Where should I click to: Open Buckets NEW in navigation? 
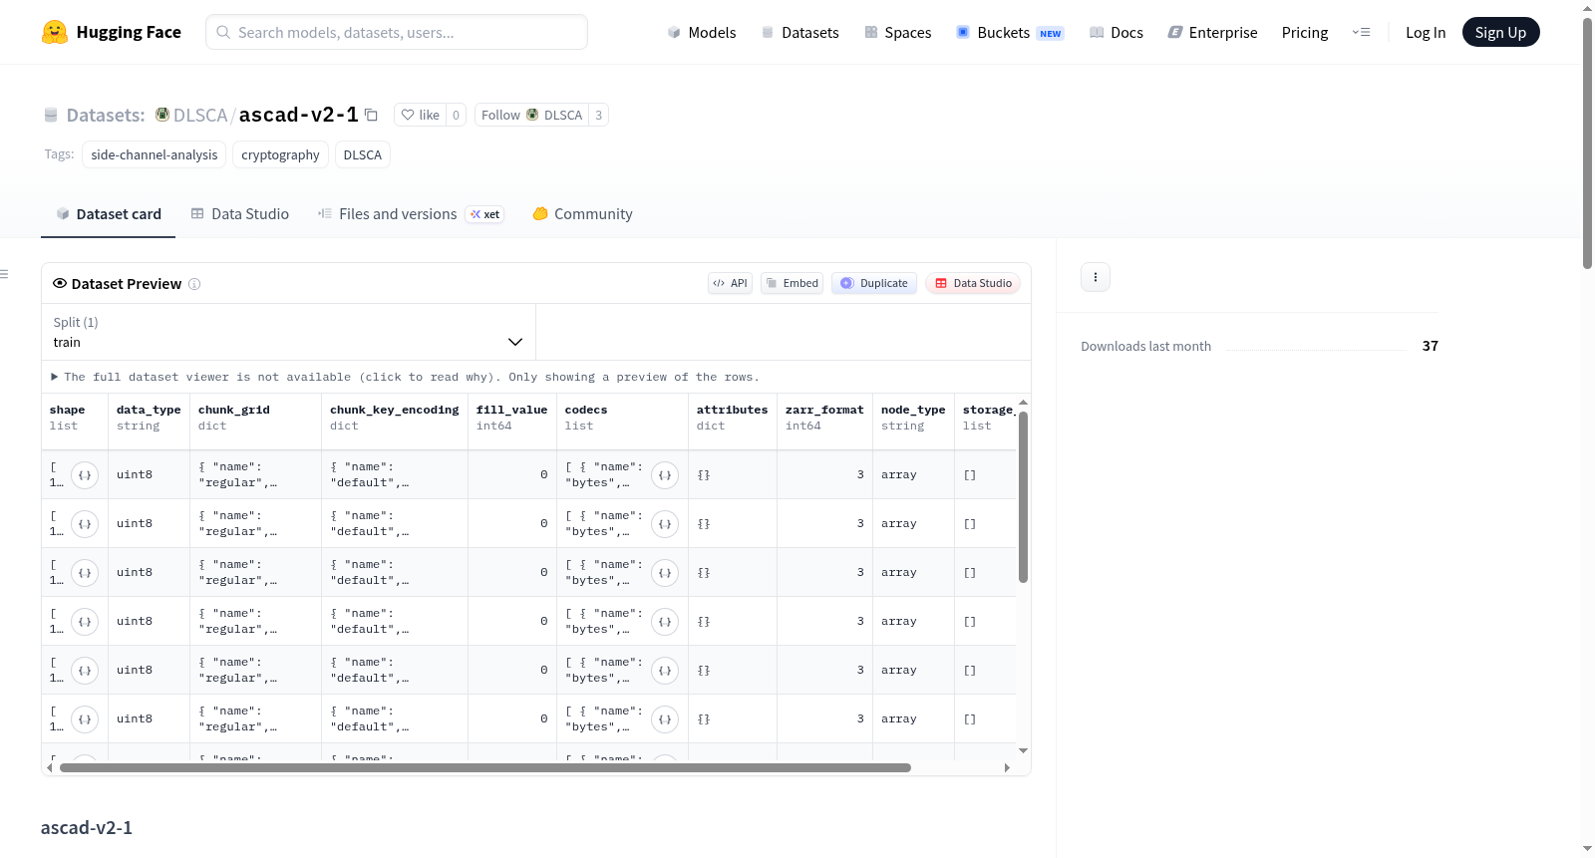(1010, 32)
